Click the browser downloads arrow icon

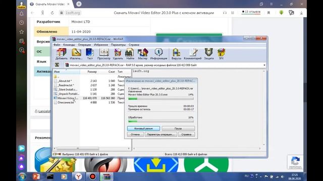[x=301, y=13]
